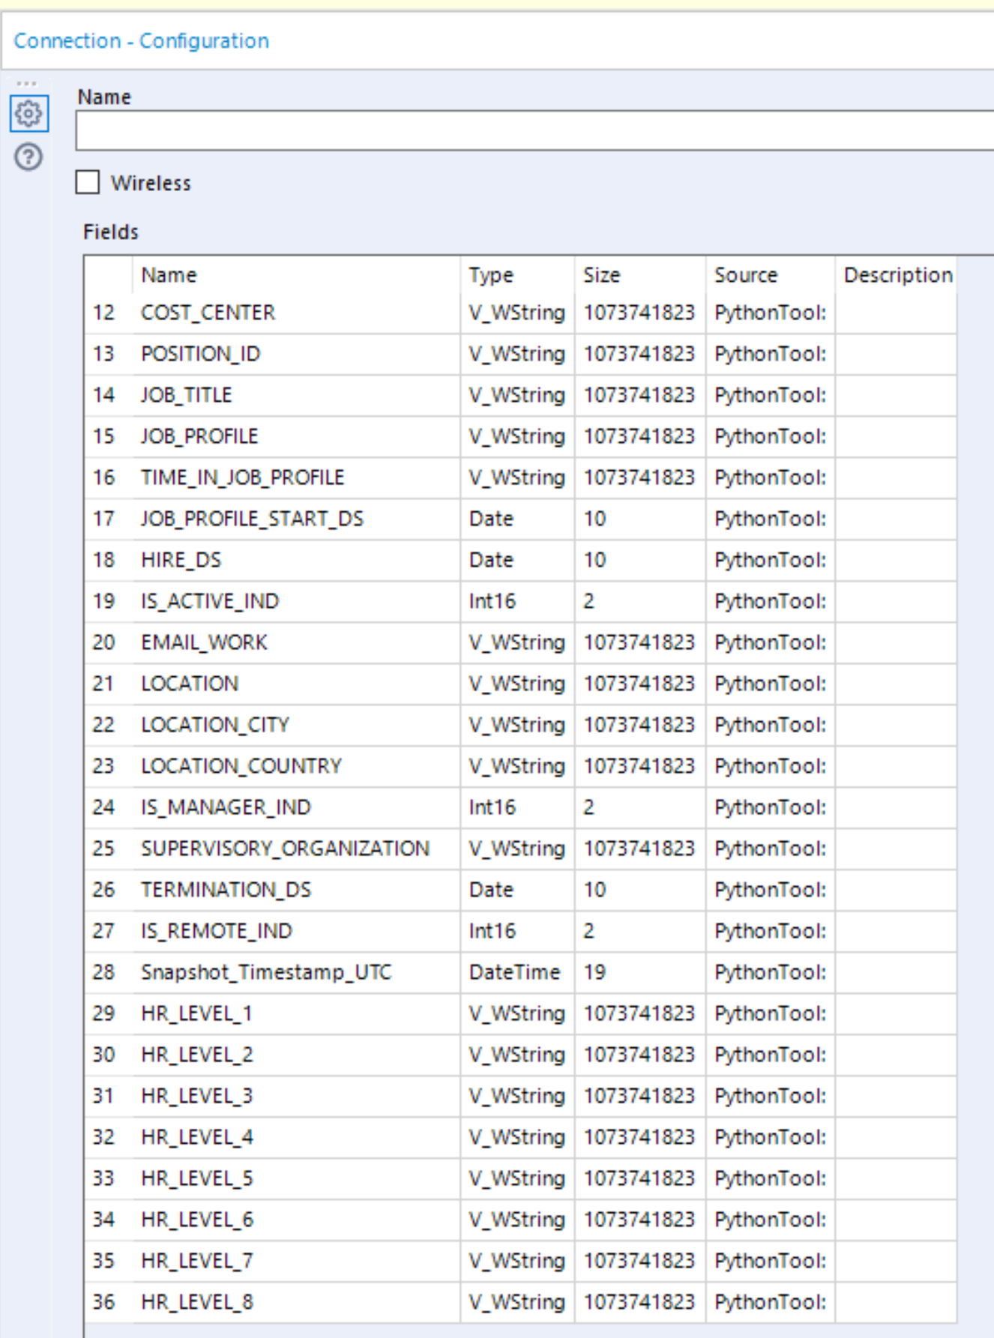The width and height of the screenshot is (994, 1338).
Task: Select the Snapshot_Timestamp_UTC field row
Action: [x=266, y=972]
